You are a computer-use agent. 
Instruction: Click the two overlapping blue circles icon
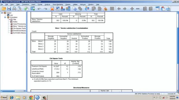(x=75, y=9)
